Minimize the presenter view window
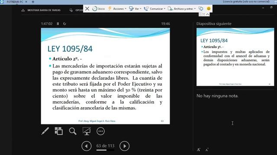Screen dimensions: 277x155 (263, 8)
